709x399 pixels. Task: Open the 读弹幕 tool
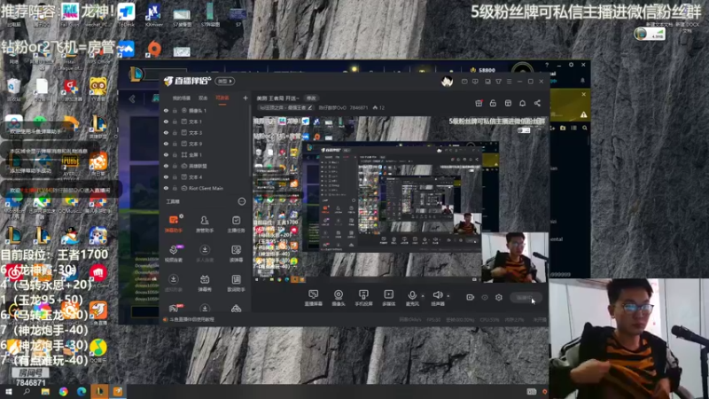click(x=236, y=254)
